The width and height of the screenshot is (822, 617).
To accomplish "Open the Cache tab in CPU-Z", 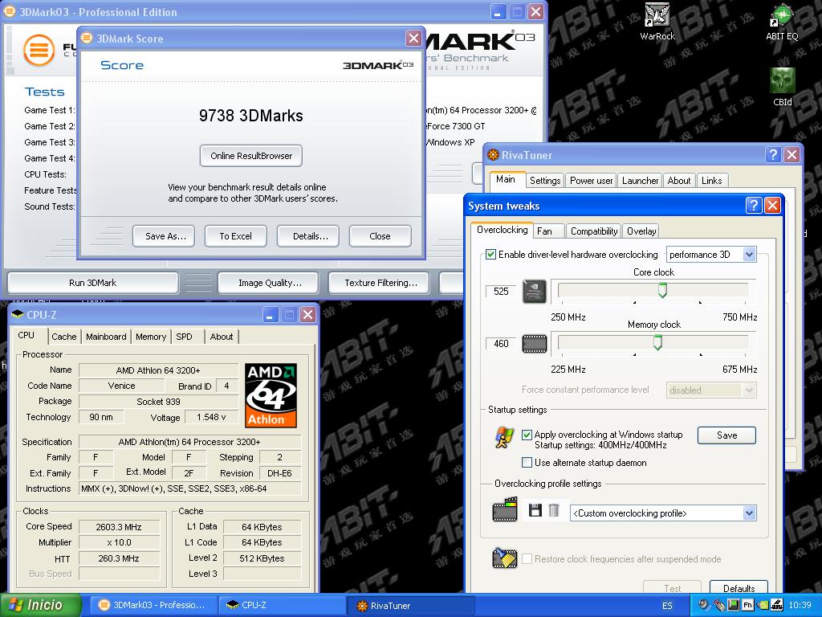I will coord(64,337).
